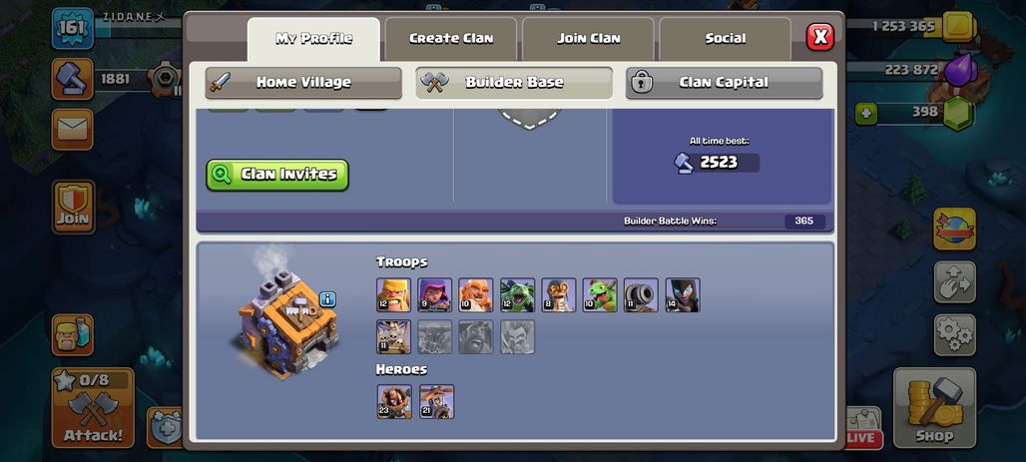
Task: Select the Night Witch troop icon
Action: (x=683, y=294)
